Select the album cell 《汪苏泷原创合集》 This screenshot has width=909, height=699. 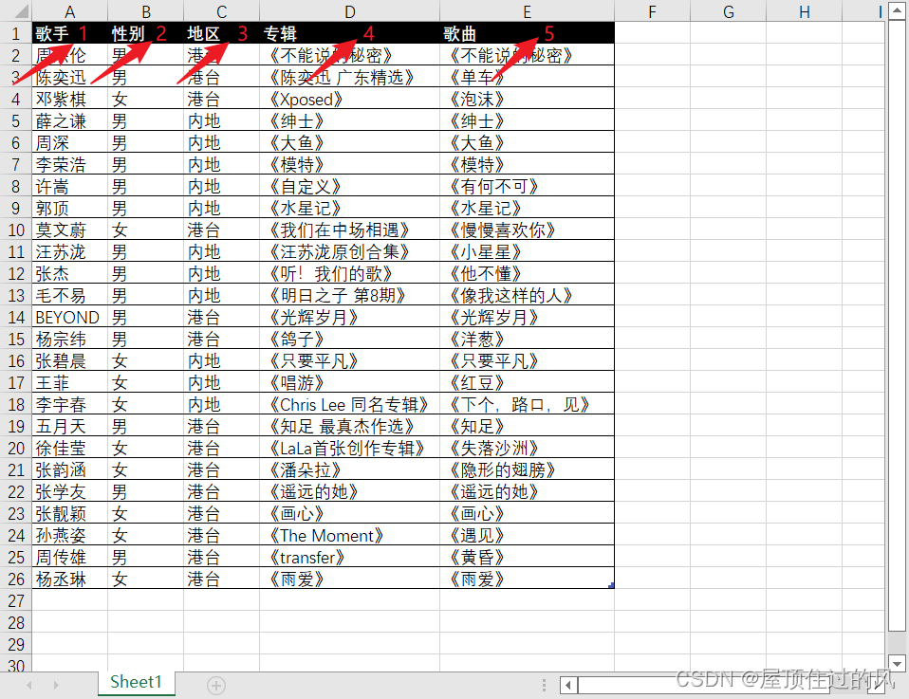click(349, 252)
